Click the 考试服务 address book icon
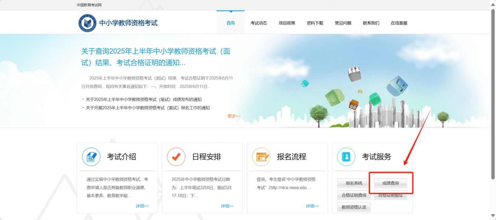The image size is (496, 220). 346,157
